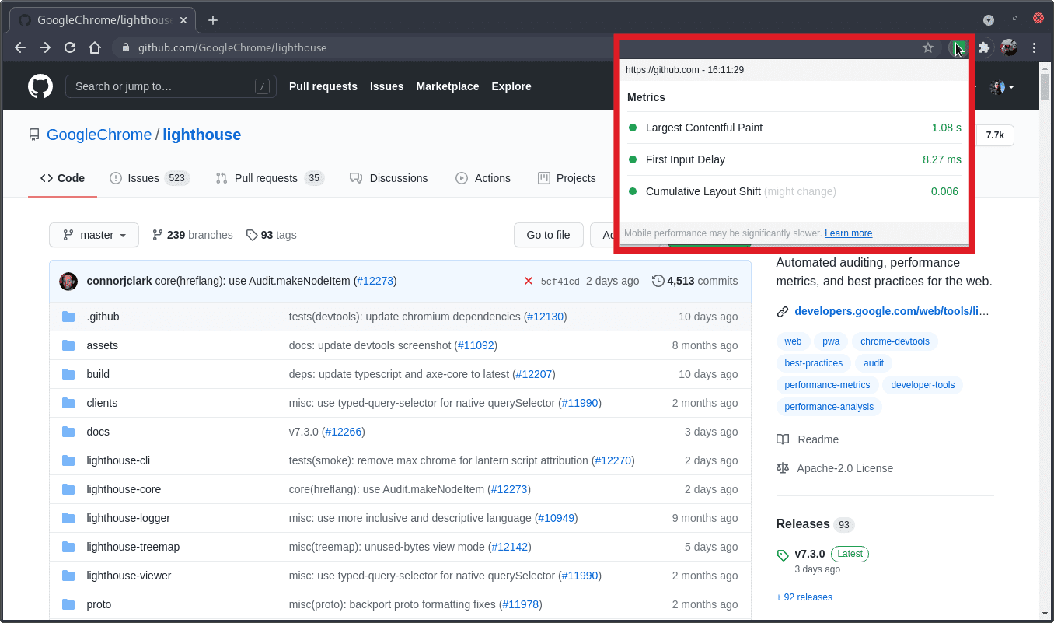
Task: View the + 92 releases link
Action: click(804, 597)
